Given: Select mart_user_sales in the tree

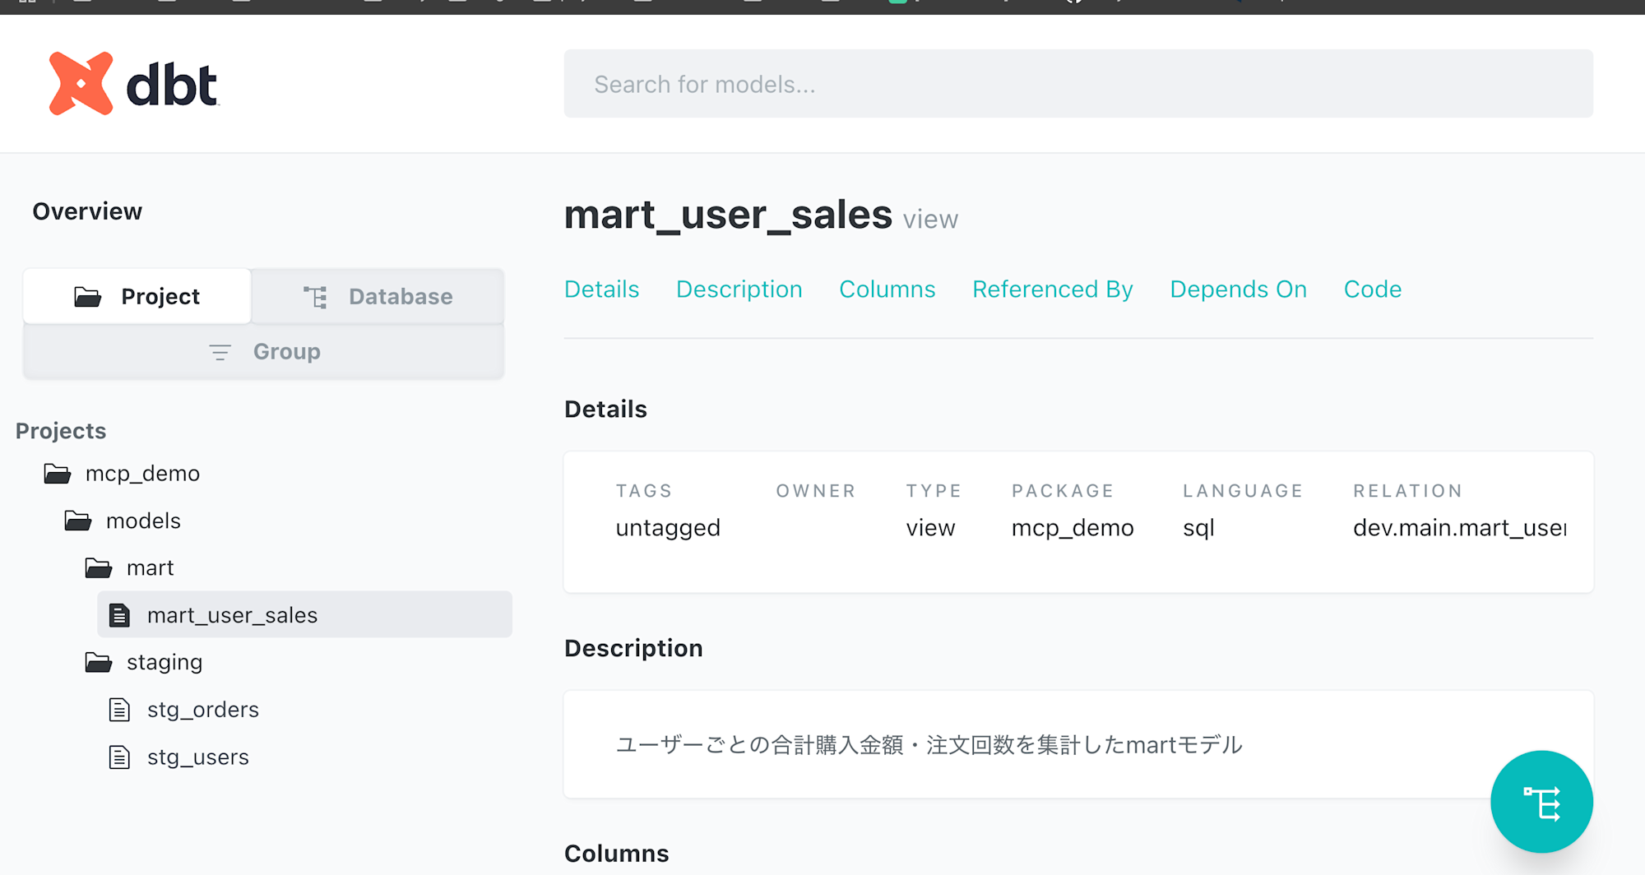Looking at the screenshot, I should coord(304,614).
